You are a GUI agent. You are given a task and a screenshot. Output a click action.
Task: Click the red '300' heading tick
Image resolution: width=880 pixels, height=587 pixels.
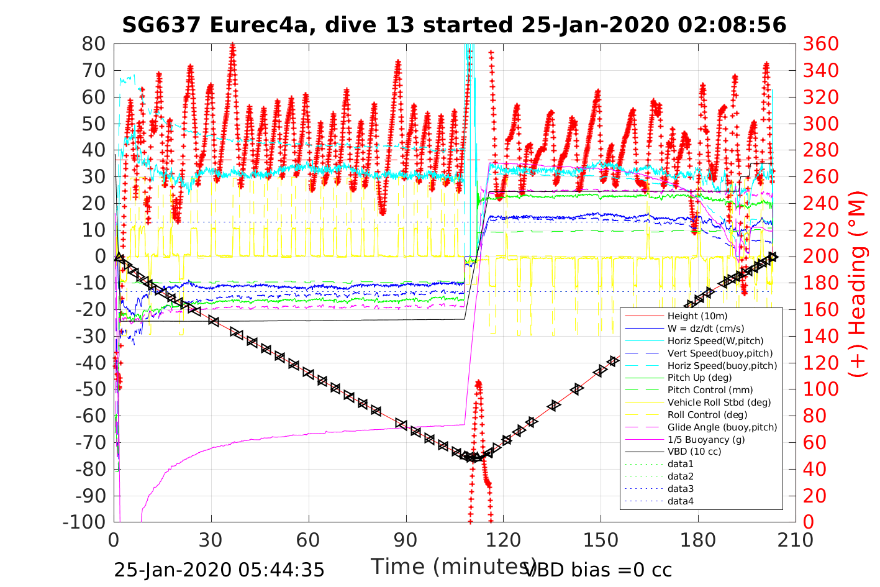click(821, 124)
